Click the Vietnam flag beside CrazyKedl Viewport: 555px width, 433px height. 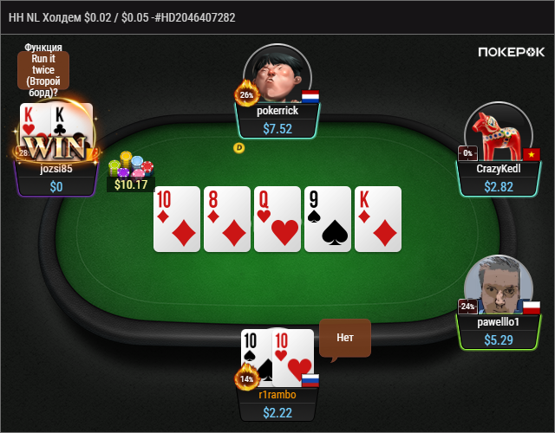point(532,154)
